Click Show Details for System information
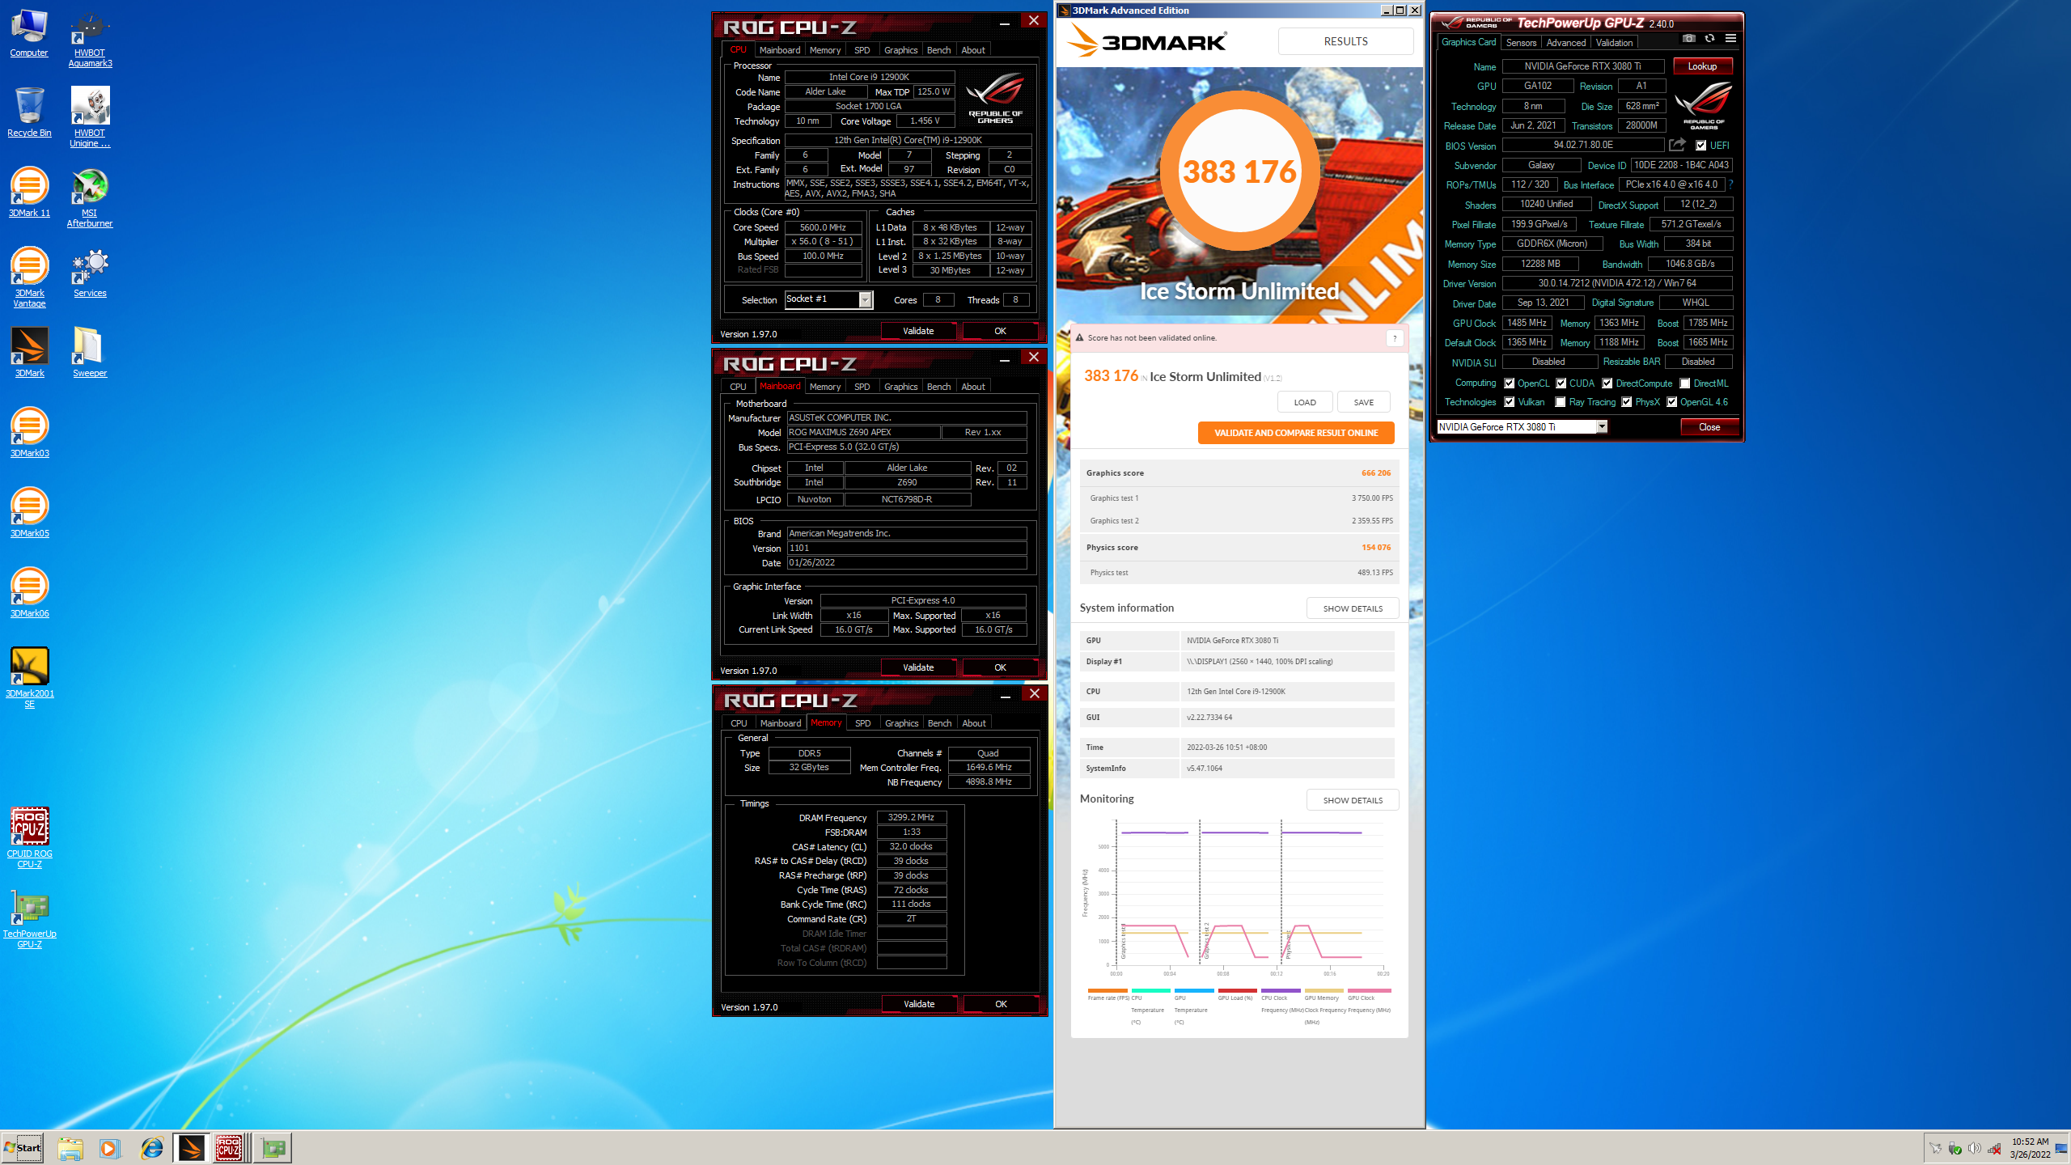Viewport: 2071px width, 1165px height. pyautogui.click(x=1353, y=608)
